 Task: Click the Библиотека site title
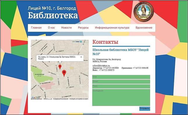[x=53, y=15]
